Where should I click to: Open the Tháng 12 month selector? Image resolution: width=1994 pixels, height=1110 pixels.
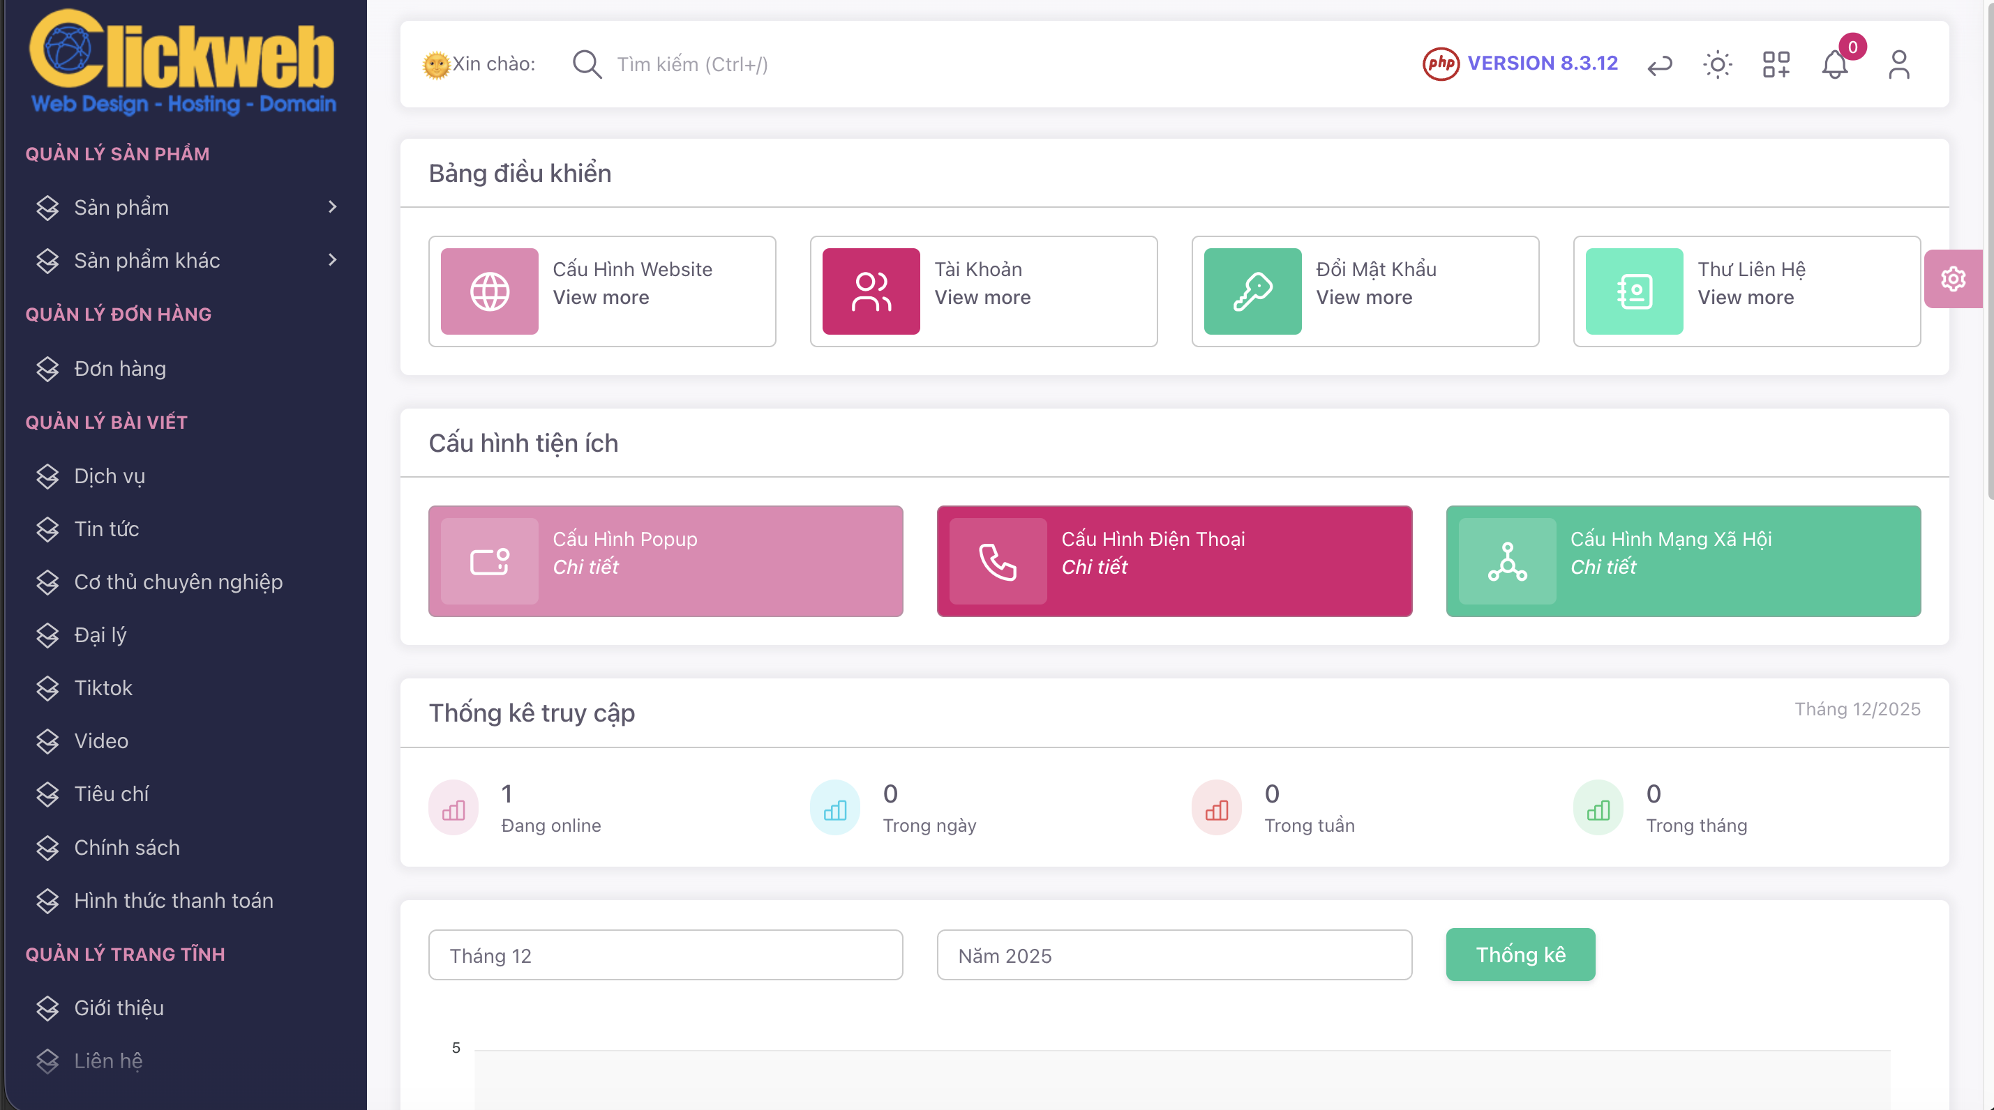[665, 955]
